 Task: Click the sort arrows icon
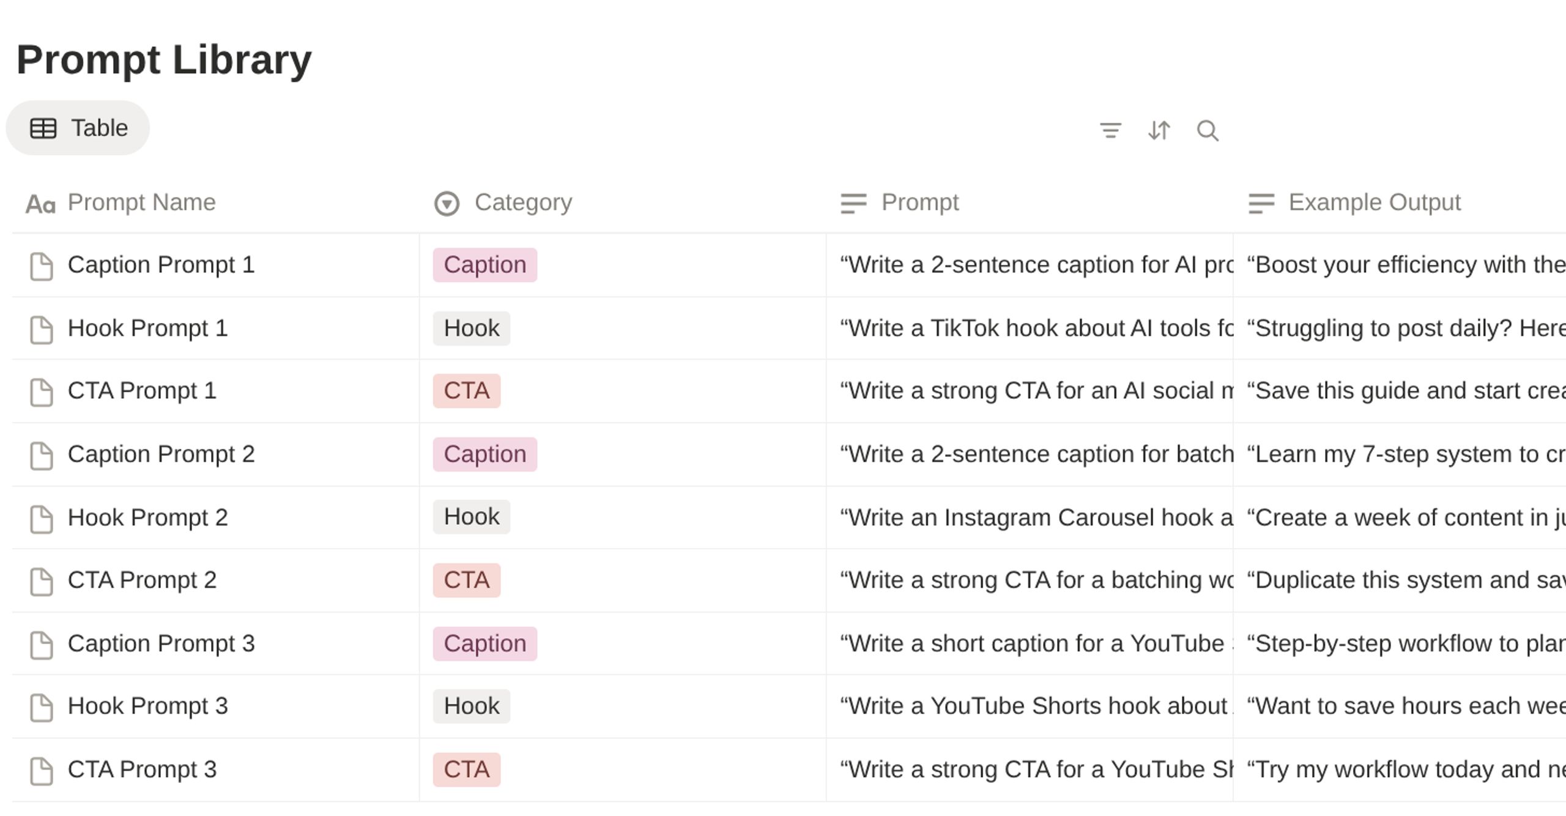(x=1159, y=130)
